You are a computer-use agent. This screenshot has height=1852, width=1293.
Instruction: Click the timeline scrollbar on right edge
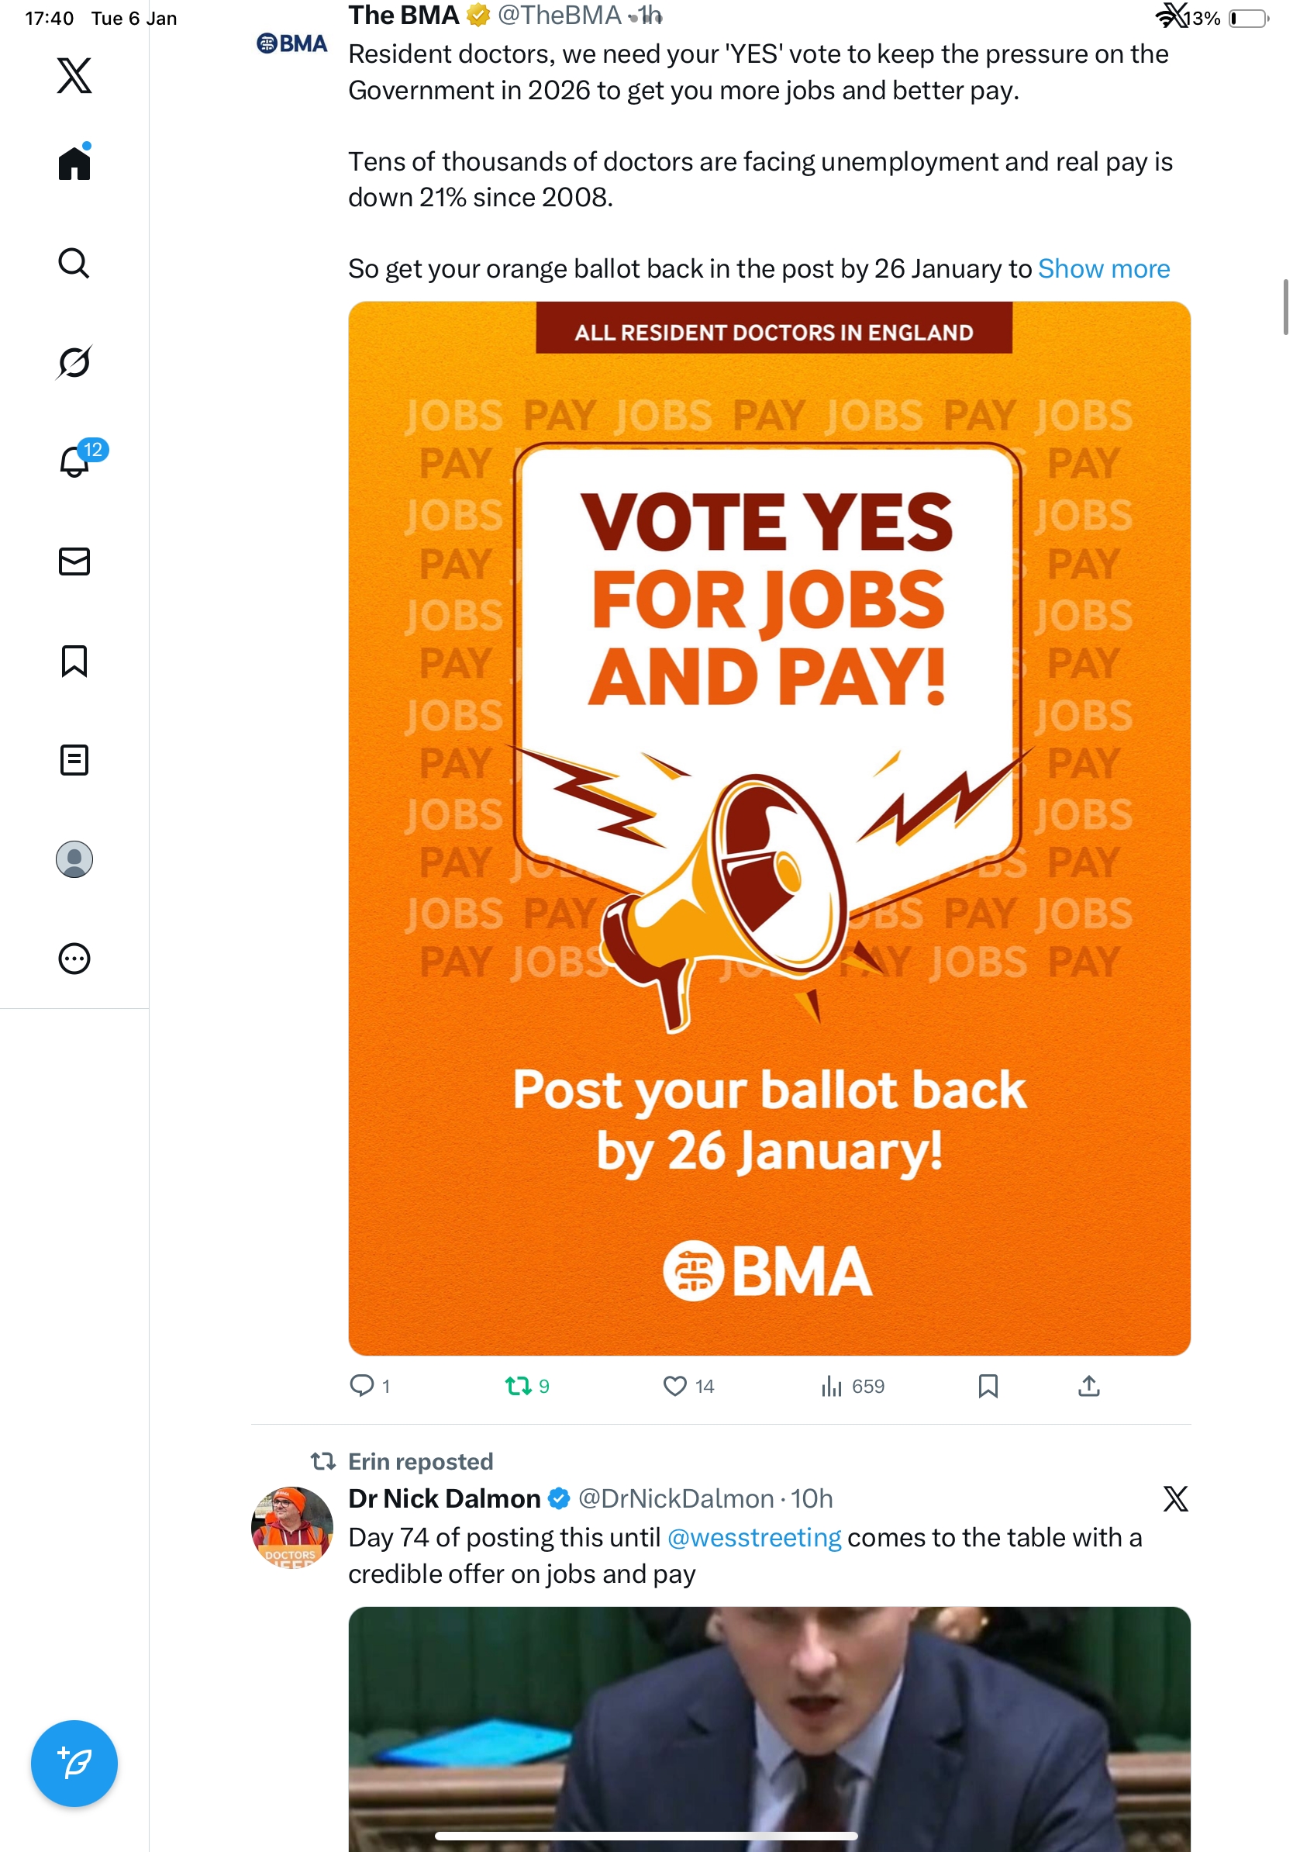click(1285, 306)
